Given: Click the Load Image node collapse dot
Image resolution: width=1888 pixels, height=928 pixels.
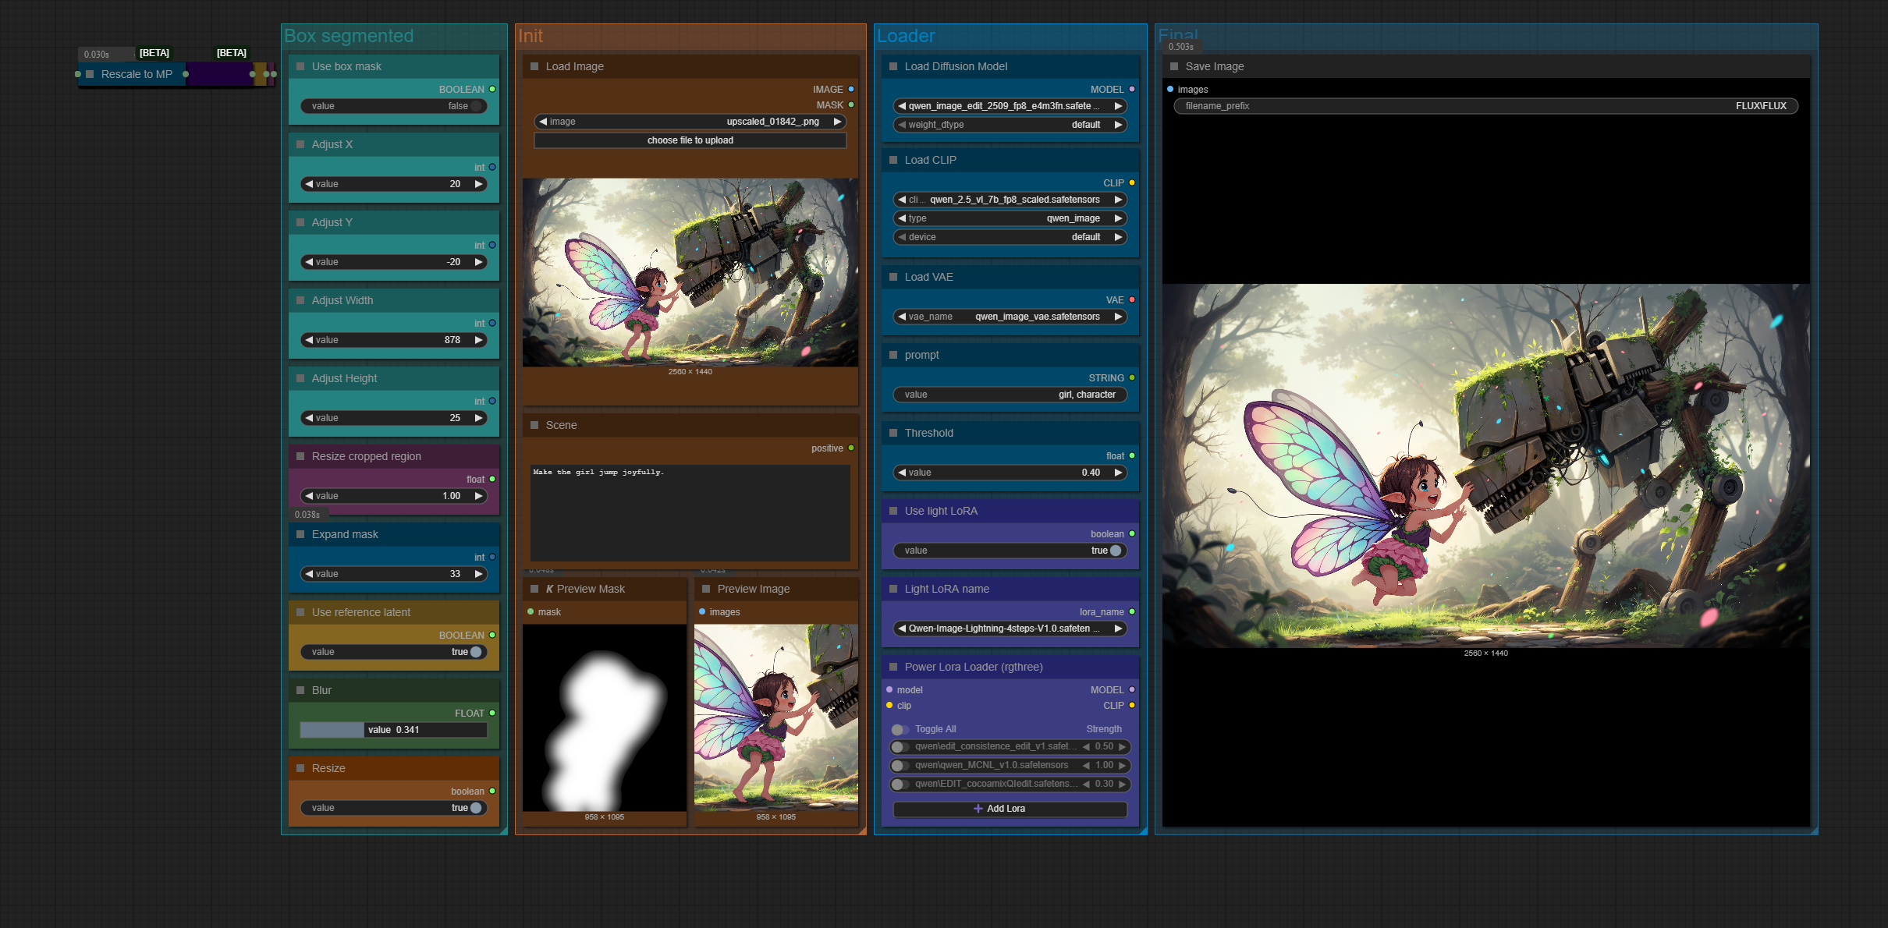Looking at the screenshot, I should click(534, 66).
